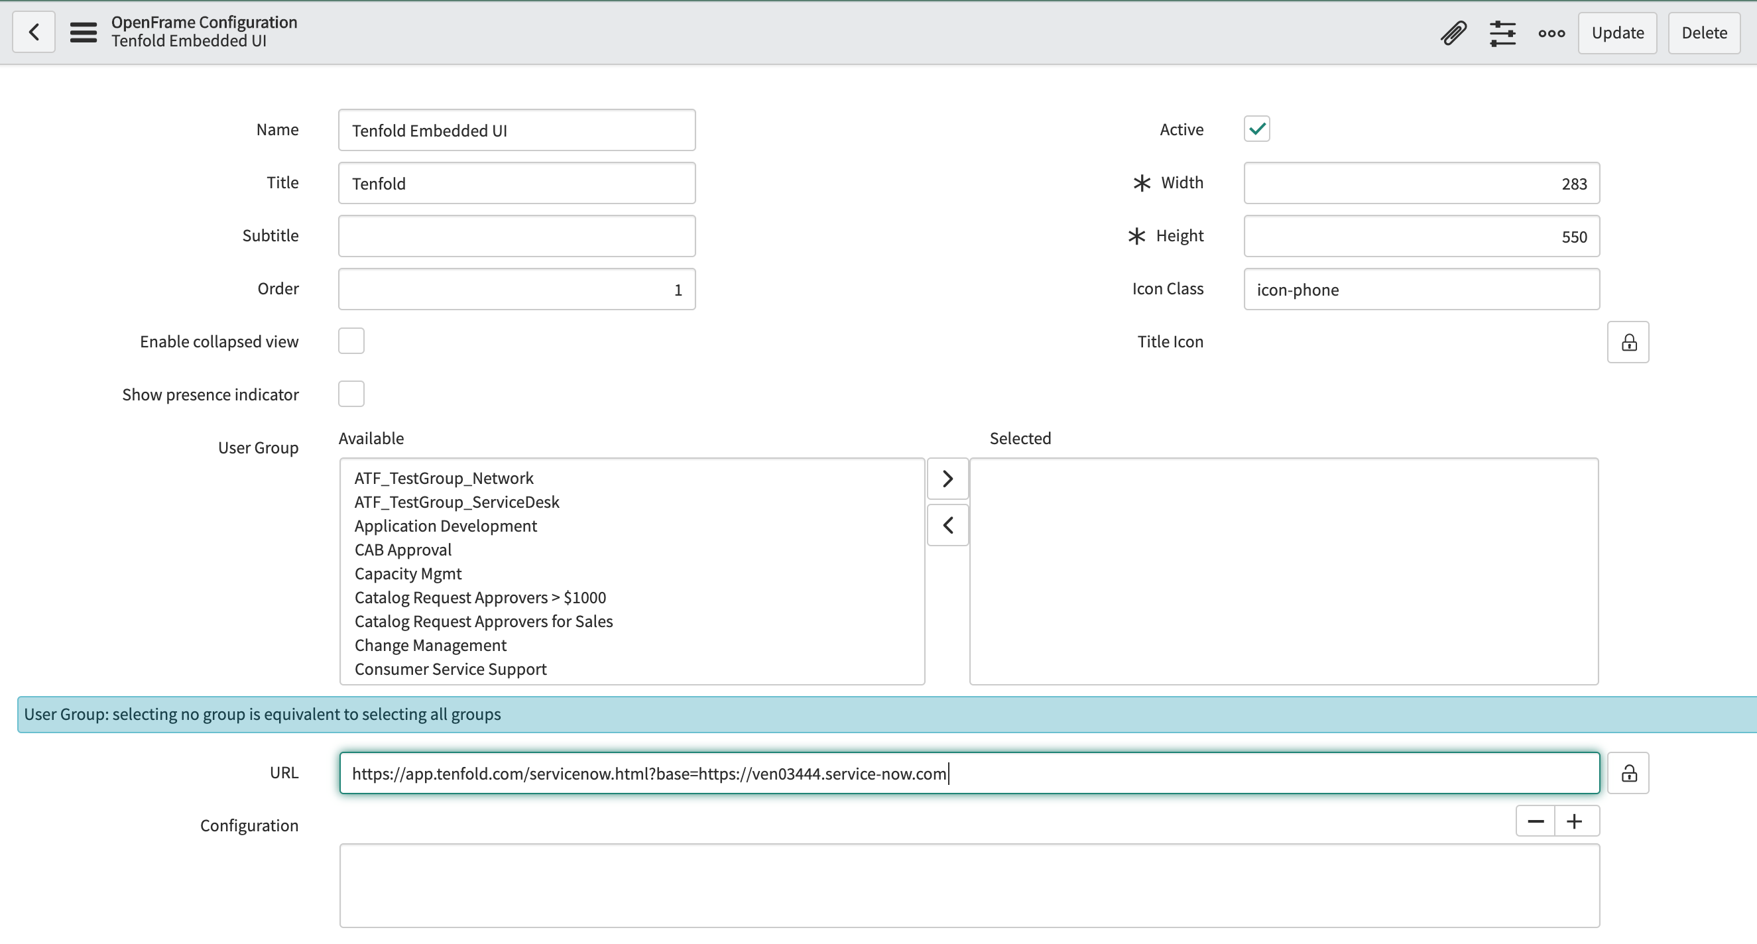Click the plus icon above Configuration
The width and height of the screenshot is (1757, 944).
pos(1575,821)
